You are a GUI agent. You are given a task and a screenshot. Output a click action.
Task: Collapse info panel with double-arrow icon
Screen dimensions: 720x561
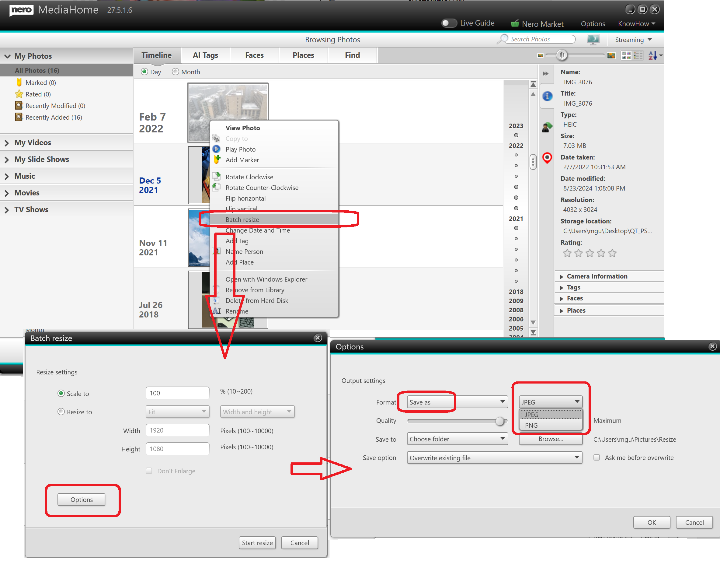point(546,73)
